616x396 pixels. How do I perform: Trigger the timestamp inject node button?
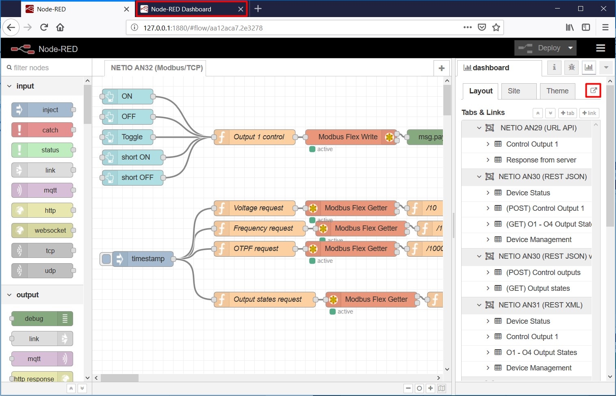106,259
